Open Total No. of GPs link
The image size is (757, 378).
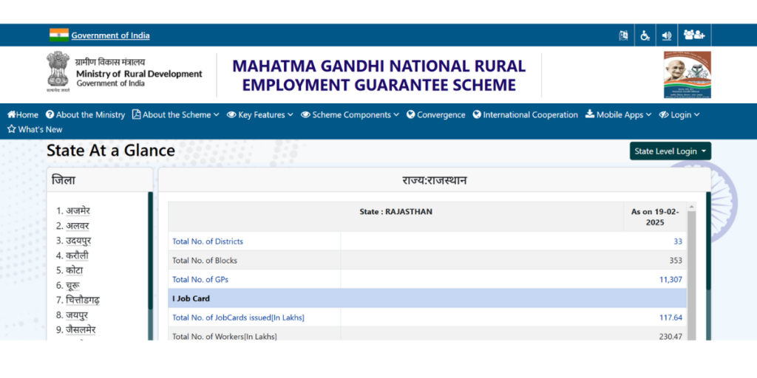pyautogui.click(x=200, y=280)
